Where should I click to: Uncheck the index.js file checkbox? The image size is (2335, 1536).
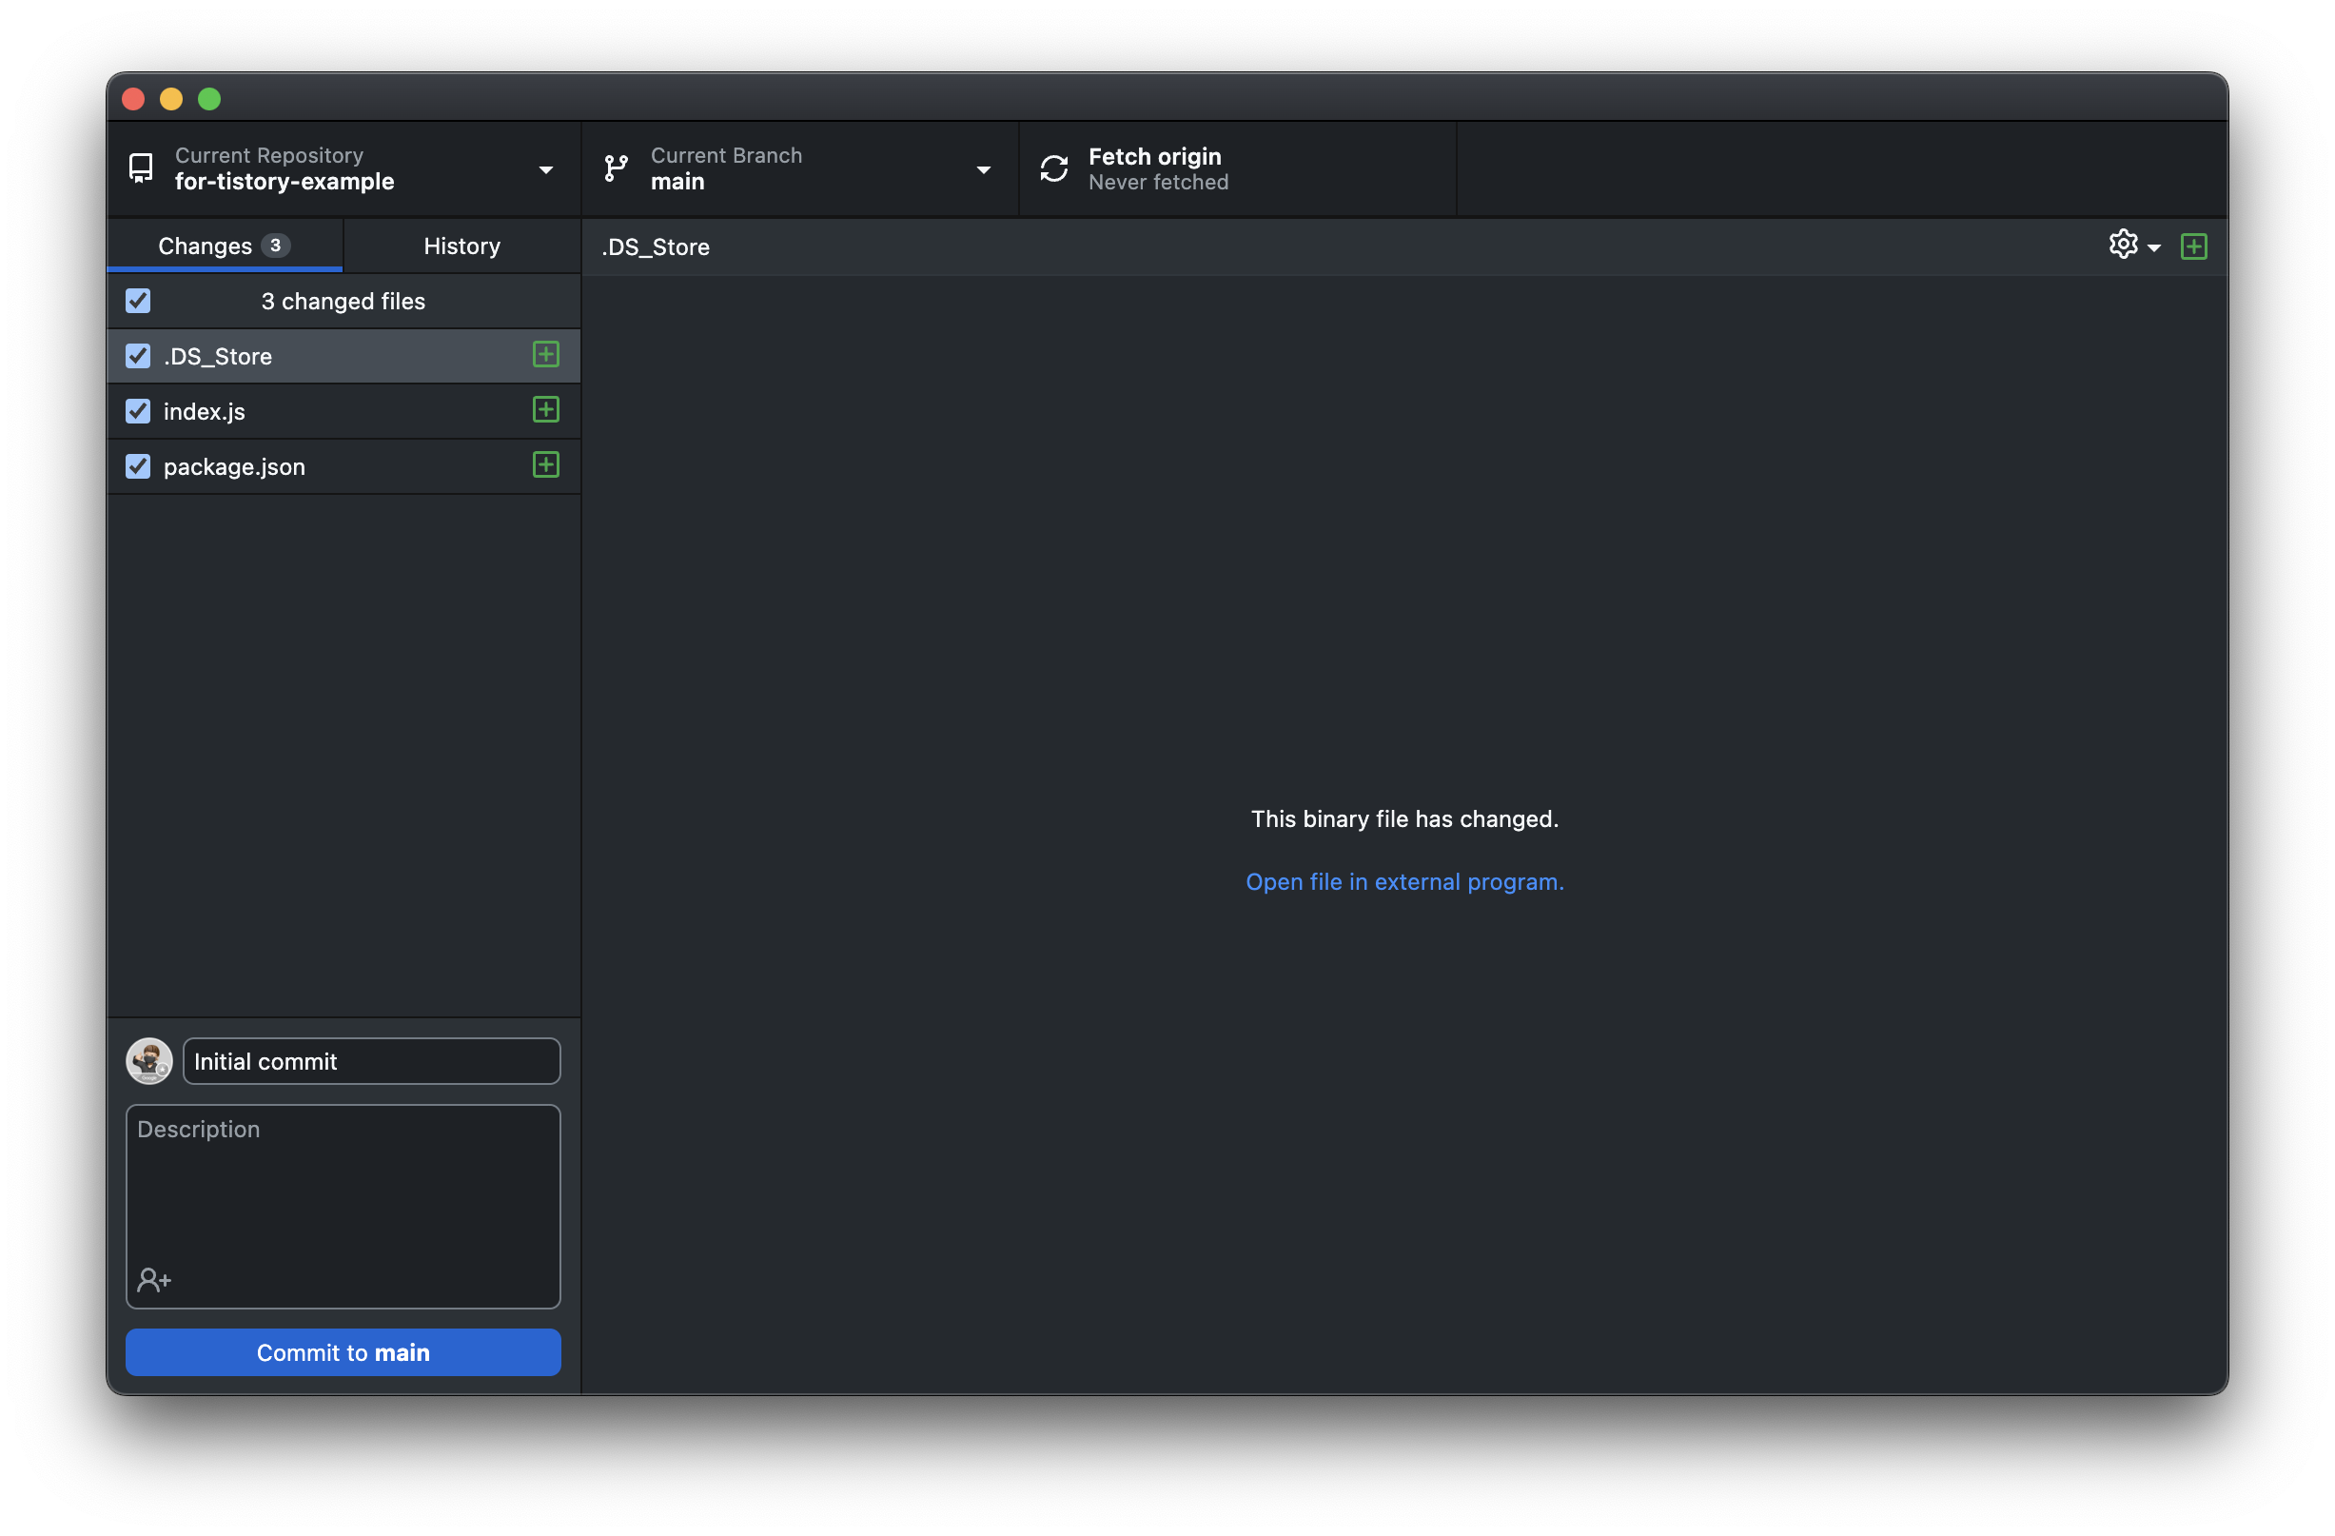pyautogui.click(x=138, y=411)
